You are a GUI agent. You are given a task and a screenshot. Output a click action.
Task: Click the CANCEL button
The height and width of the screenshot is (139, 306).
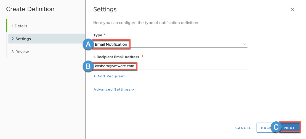tap(243, 128)
